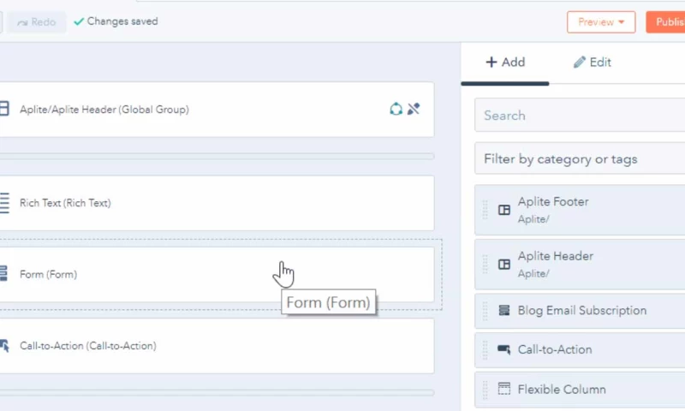Click the Edit tab pencil icon
Screen dimensions: 685x411
(x=580, y=63)
